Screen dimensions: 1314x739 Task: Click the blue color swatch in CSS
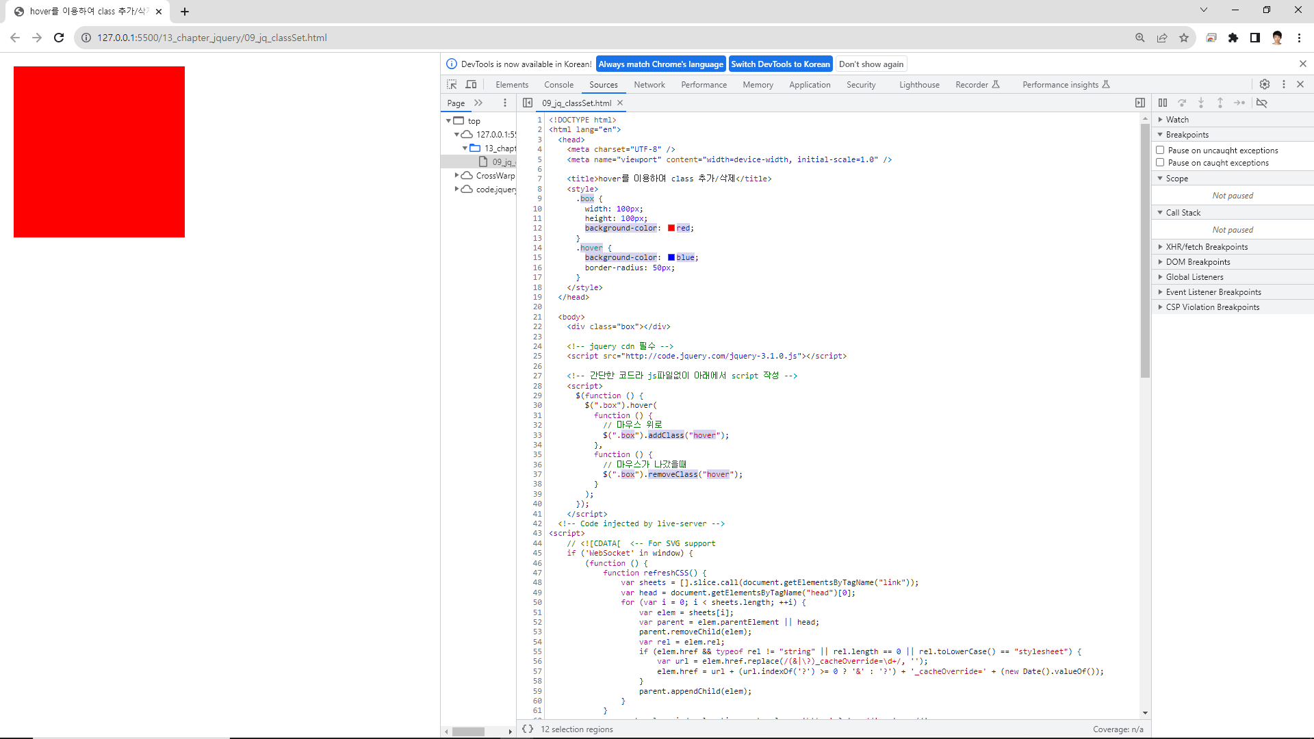671,258
